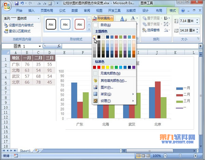Image resolution: width=205 pixels, height=160 pixels.
Task: Click the vertical scrollbar down arrow
Action: tap(201, 146)
